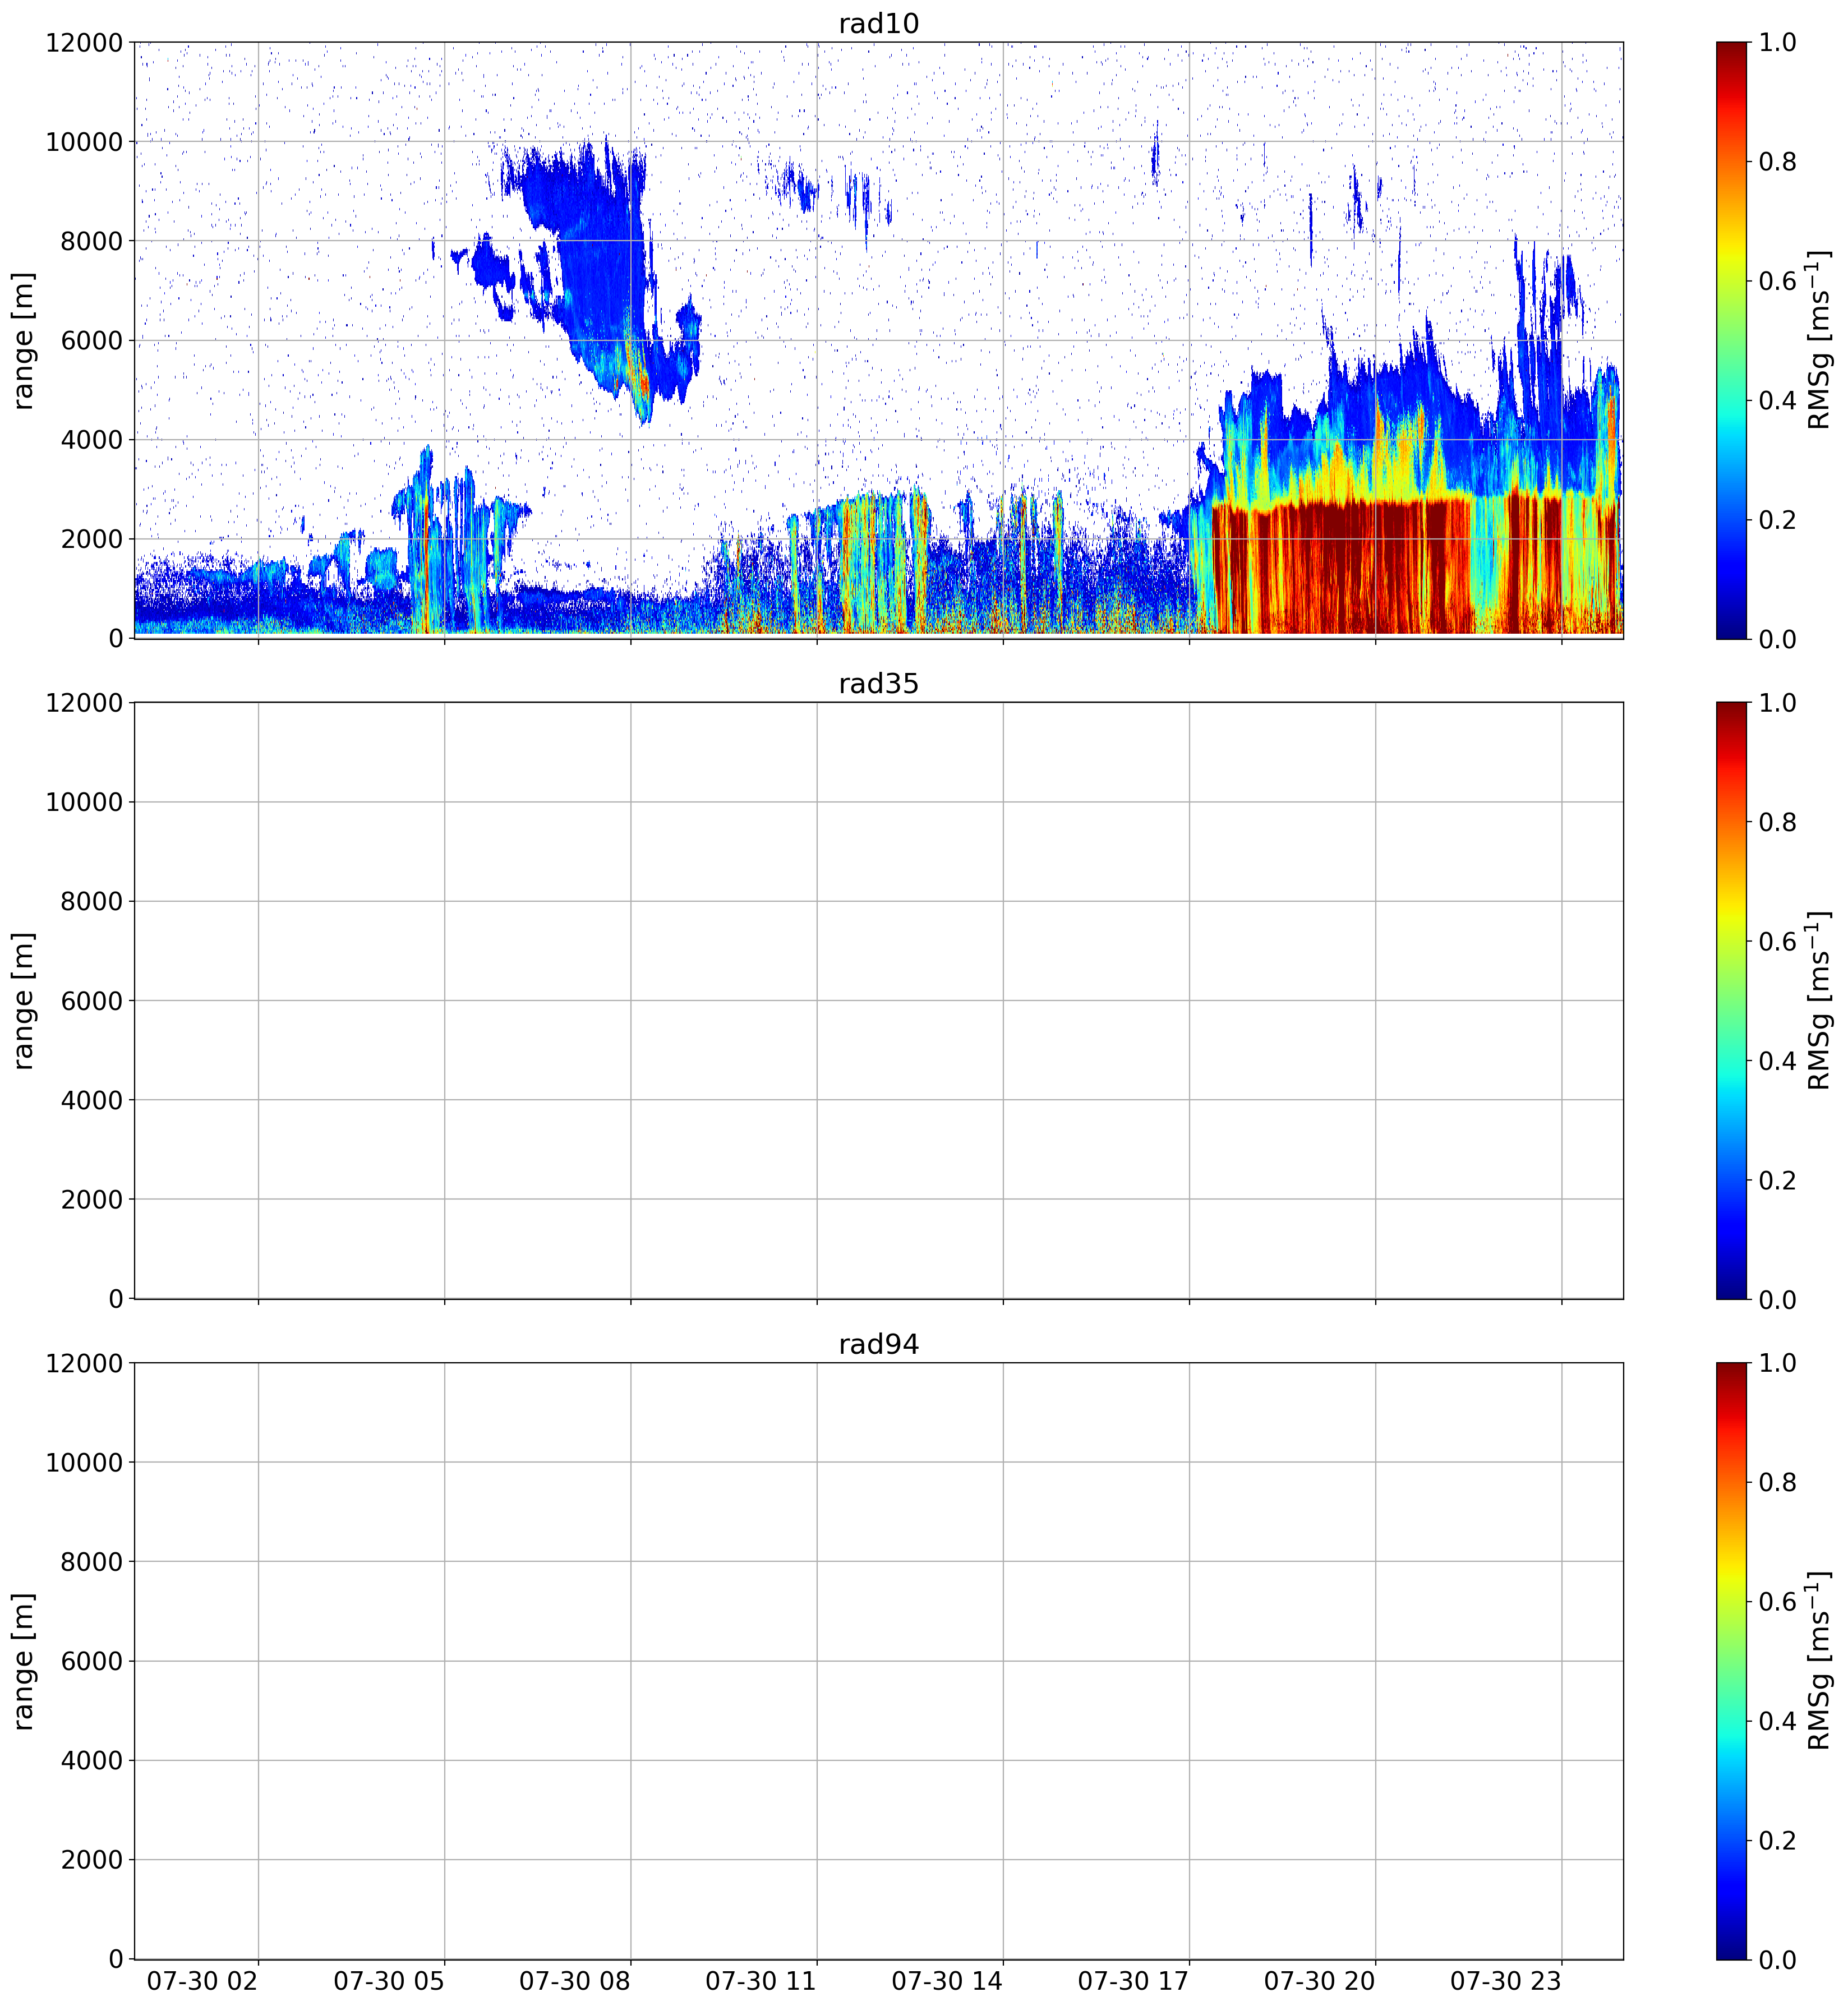The image size is (1848, 2006).
Task: Click the "0.2" tick on rad94 colorbar
Action: [1778, 1840]
